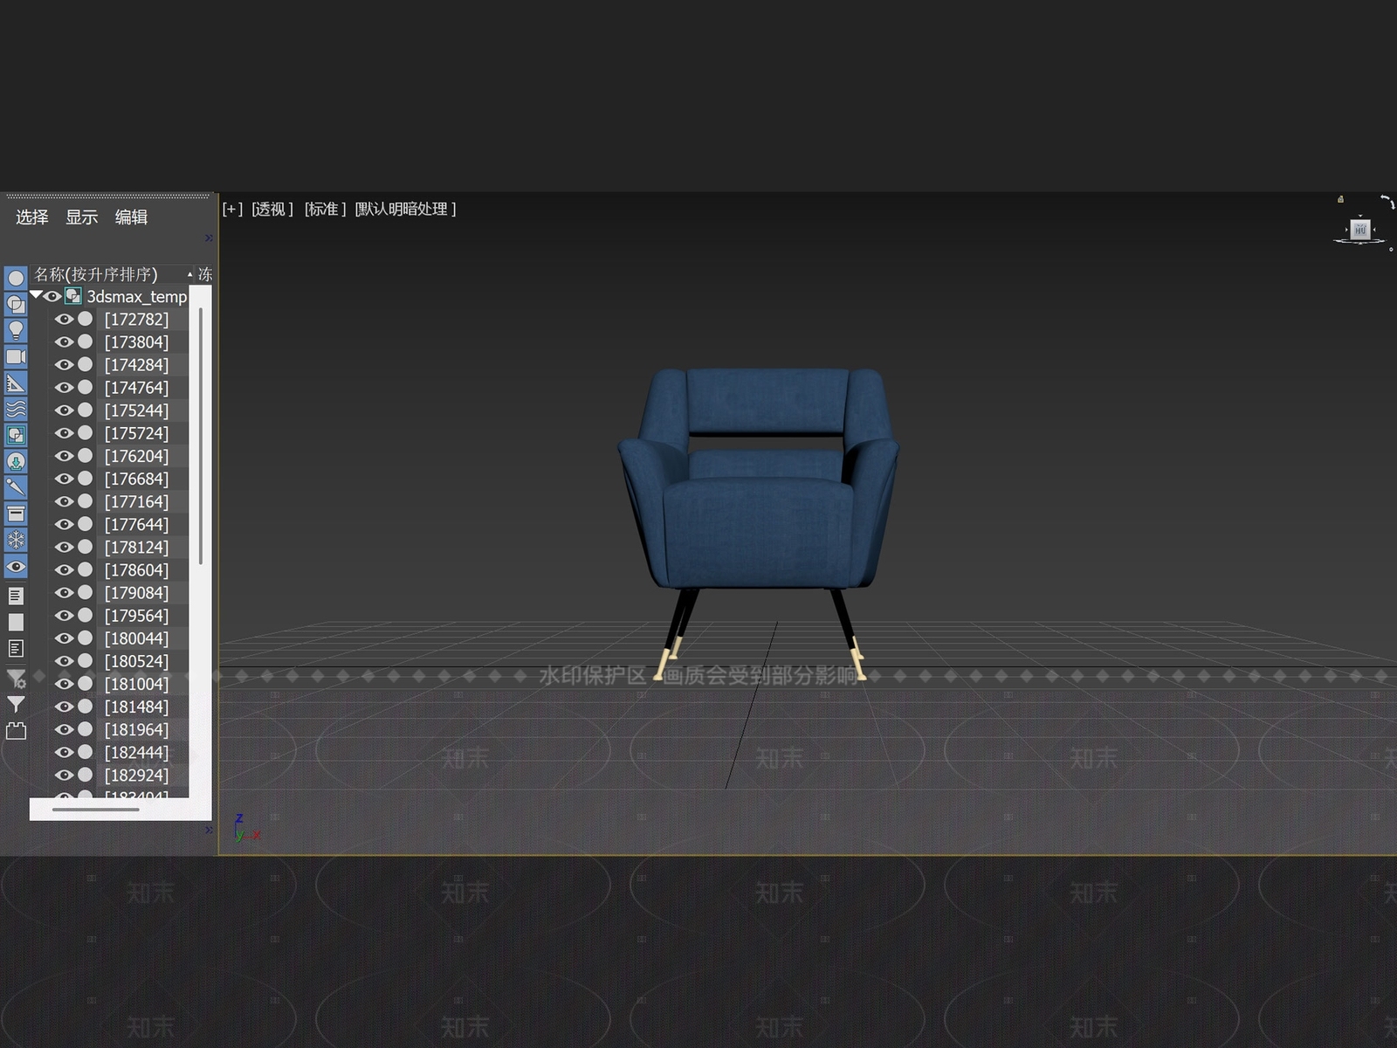The width and height of the screenshot is (1397, 1048).
Task: Toggle the Display Lights lightbulb icon
Action: coord(16,331)
